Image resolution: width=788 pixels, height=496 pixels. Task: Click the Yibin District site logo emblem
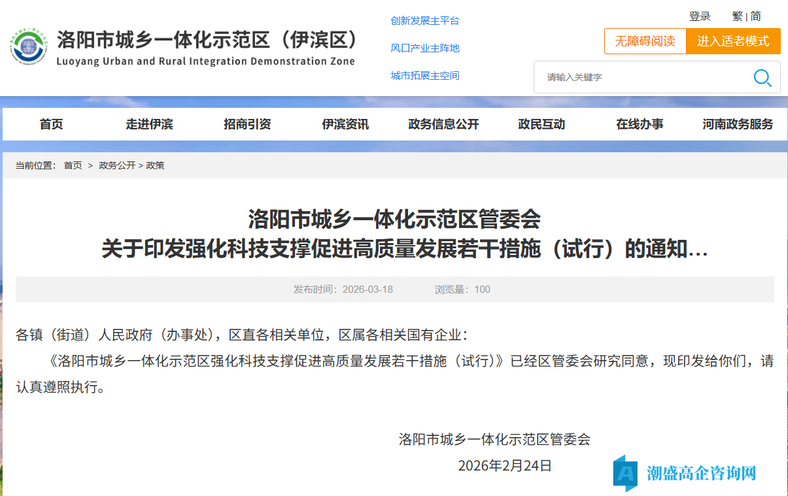[x=27, y=46]
